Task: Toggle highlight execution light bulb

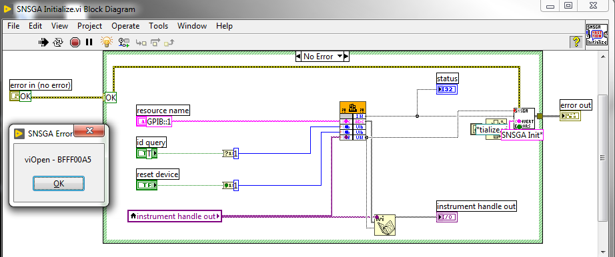Action: point(107,41)
